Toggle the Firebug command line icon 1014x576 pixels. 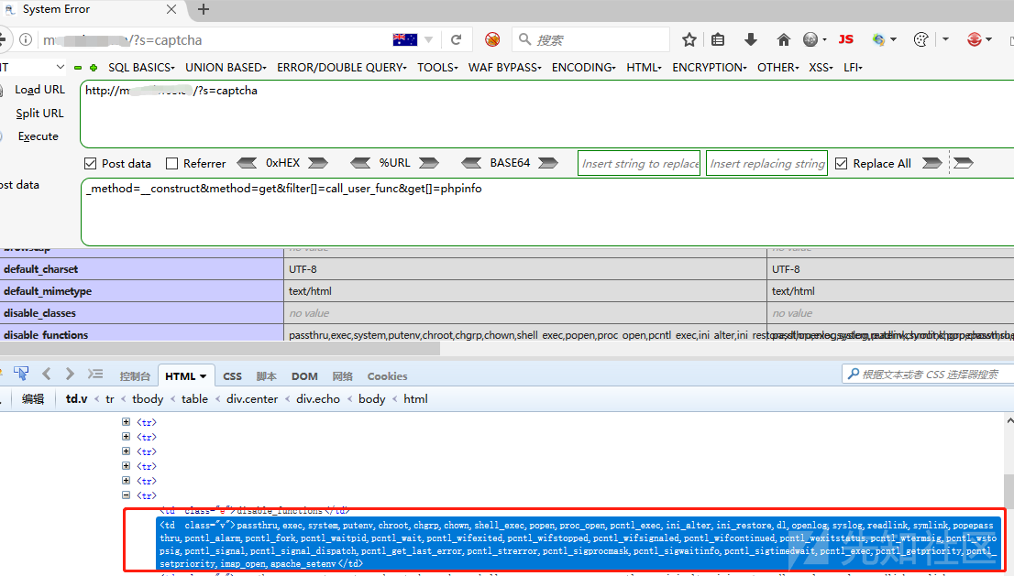pos(95,374)
